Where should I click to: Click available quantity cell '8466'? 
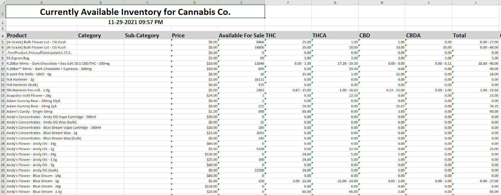(241, 42)
